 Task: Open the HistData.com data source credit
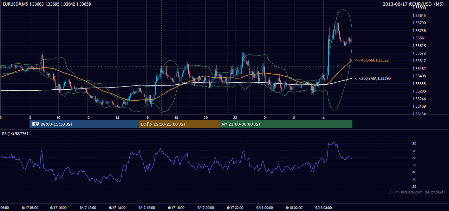click(416, 192)
